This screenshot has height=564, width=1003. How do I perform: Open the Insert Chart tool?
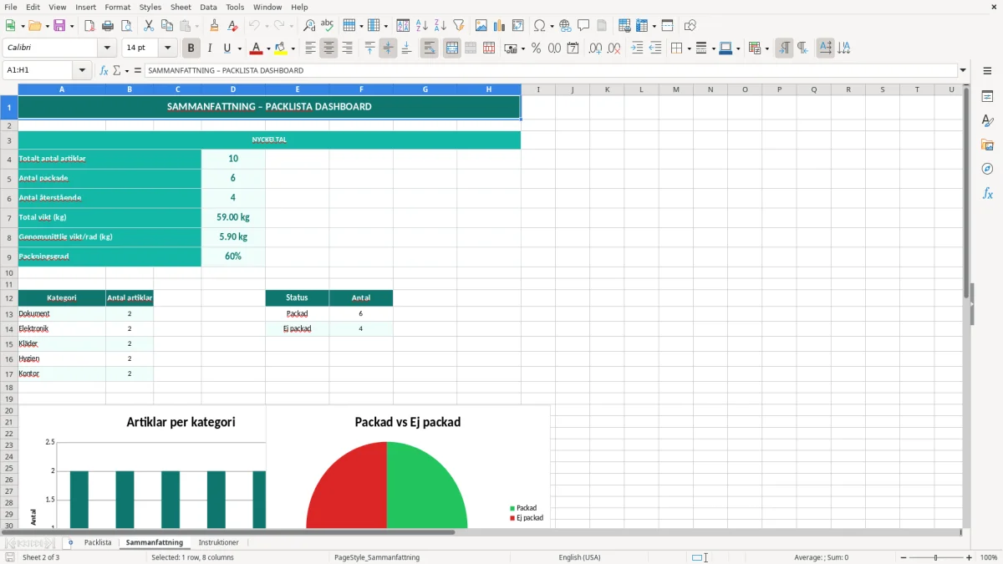499,25
